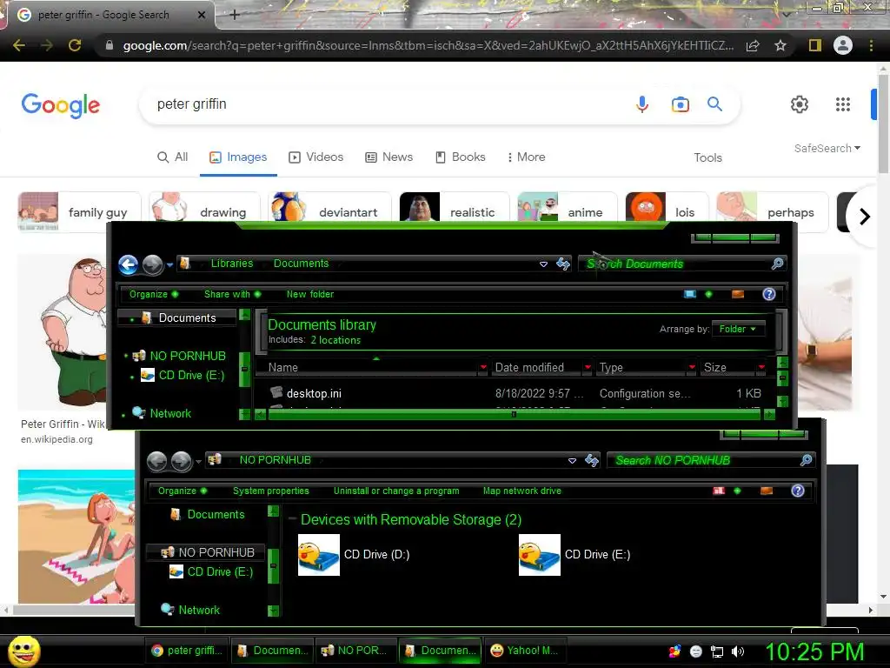
Task: Open the Chrome side panel icon
Action: [x=814, y=45]
